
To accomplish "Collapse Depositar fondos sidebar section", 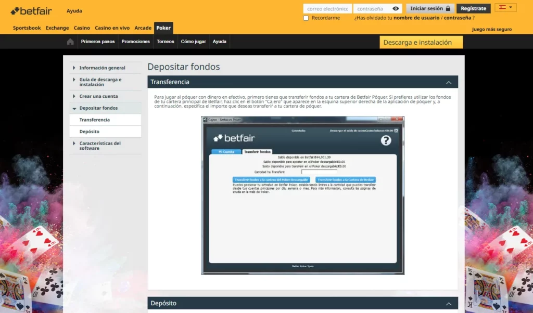I will (105, 108).
